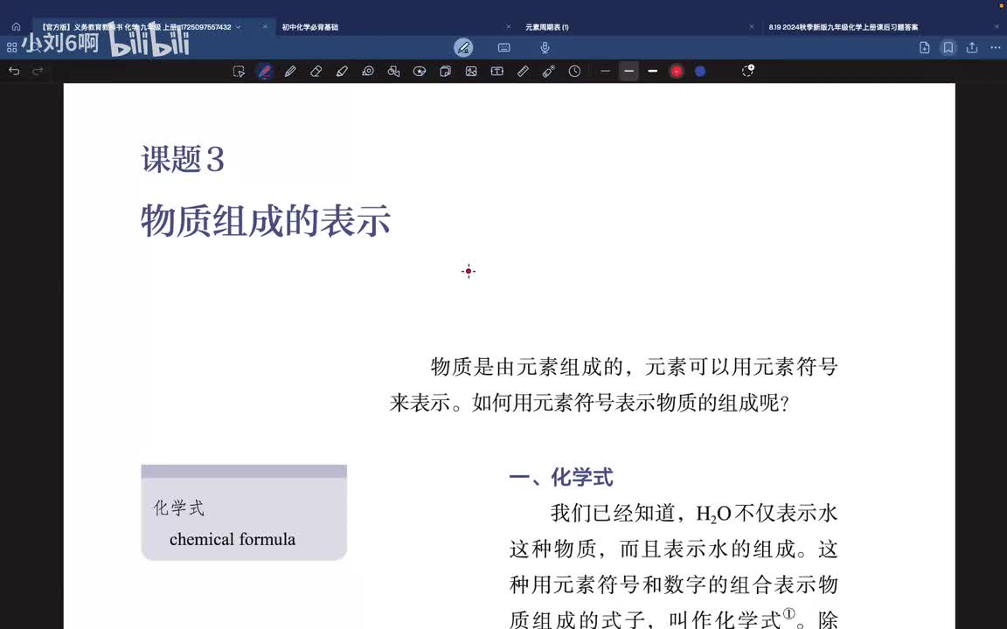1007x629 pixels.
Task: Switch to keyboard typing mode
Action: (504, 47)
